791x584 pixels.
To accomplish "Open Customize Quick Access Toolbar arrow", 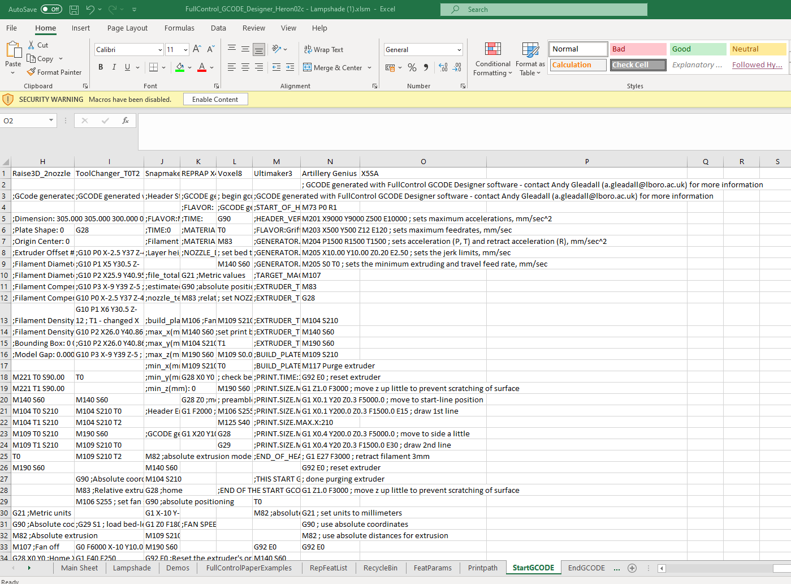I will (134, 10).
